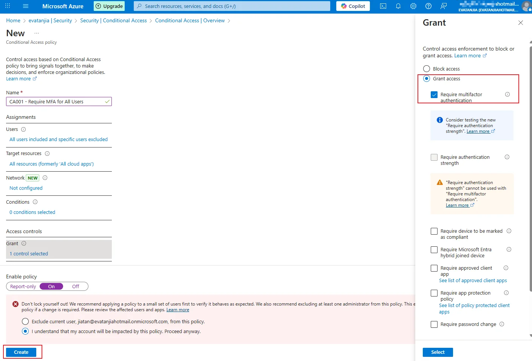This screenshot has height=361, width=532.
Task: Check Require device to be marked compliant
Action: click(x=434, y=231)
